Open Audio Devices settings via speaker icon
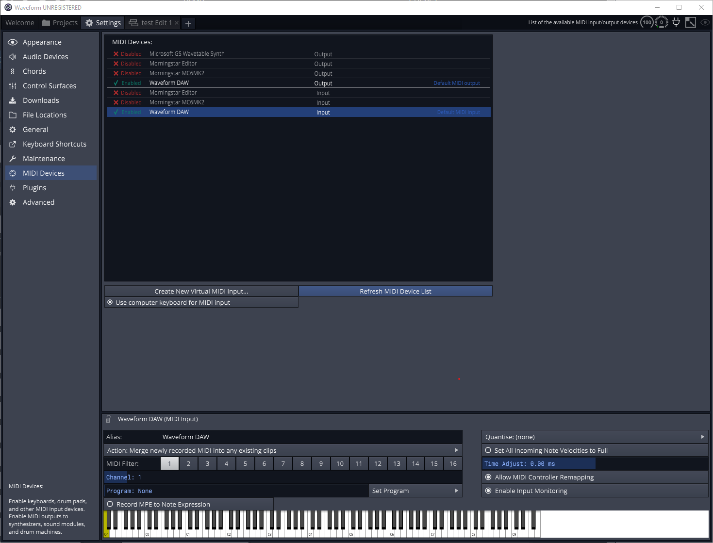The height and width of the screenshot is (543, 713). (x=13, y=57)
